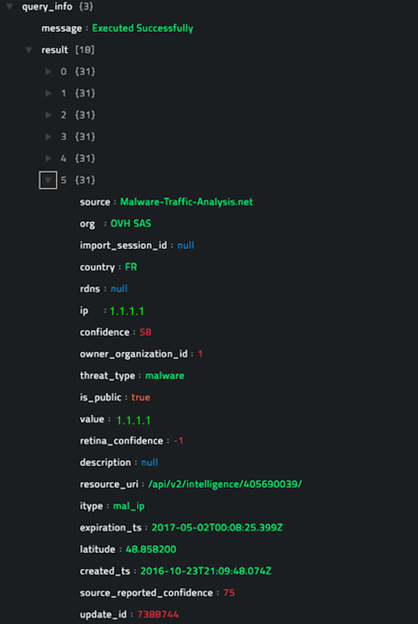418x624 pixels.
Task: Click retina_confidence value -1
Action: click(179, 441)
